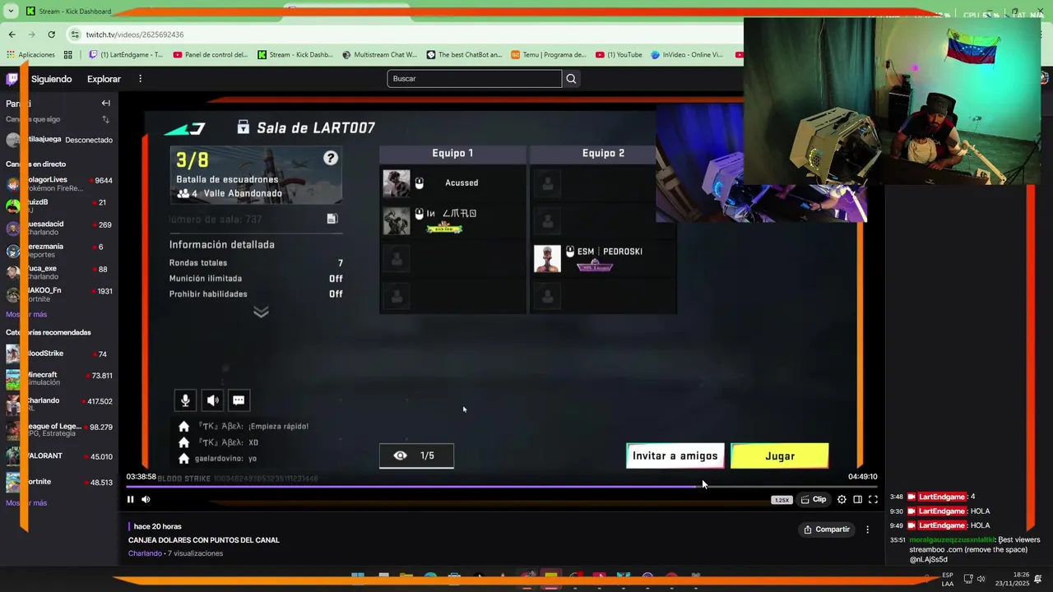Screen dimensions: 1053x592
Task: Open the video options three-dot menu
Action: (x=867, y=530)
